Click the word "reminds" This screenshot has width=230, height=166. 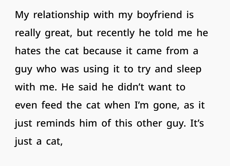click(x=56, y=123)
